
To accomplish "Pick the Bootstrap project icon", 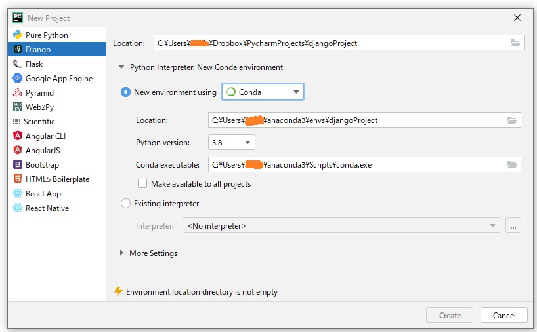I will click(x=18, y=164).
